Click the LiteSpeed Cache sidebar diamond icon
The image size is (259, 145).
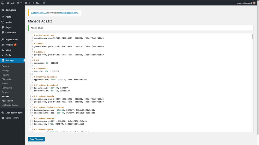pos(3,113)
